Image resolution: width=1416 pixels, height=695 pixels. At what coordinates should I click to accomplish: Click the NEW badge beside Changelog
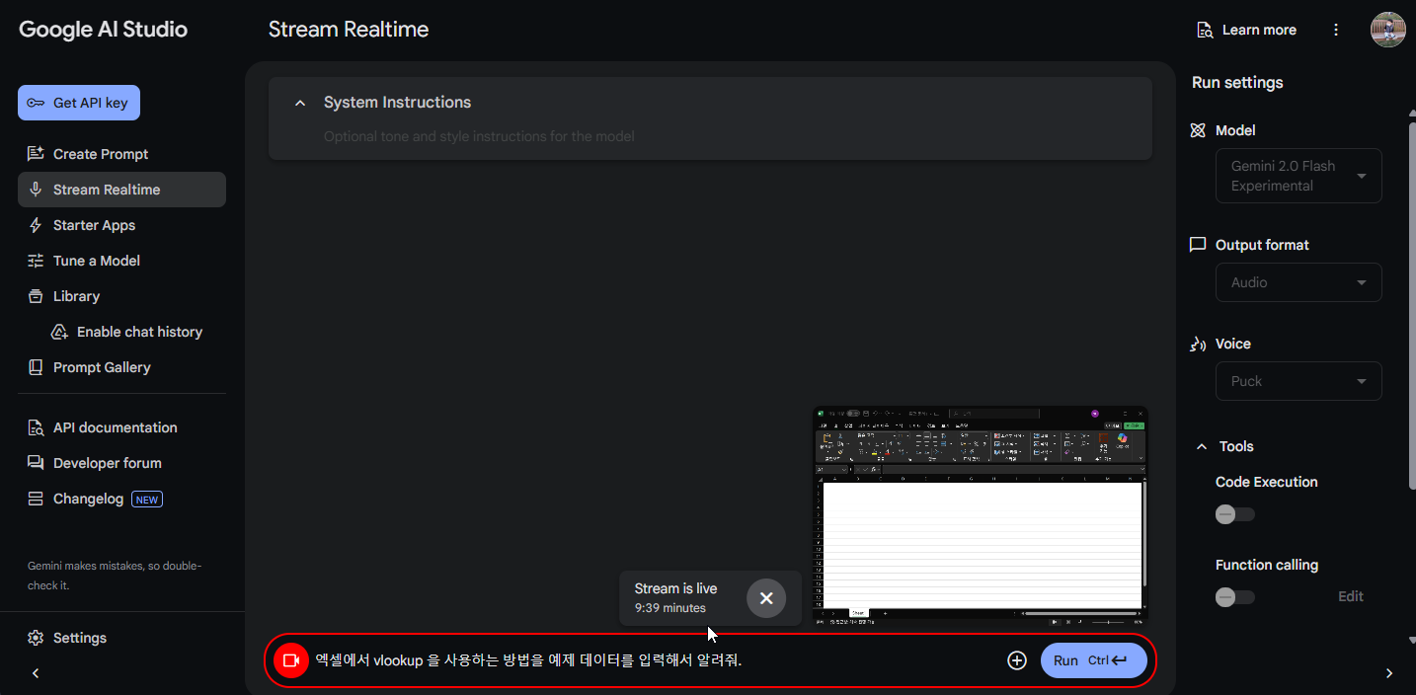coord(147,500)
